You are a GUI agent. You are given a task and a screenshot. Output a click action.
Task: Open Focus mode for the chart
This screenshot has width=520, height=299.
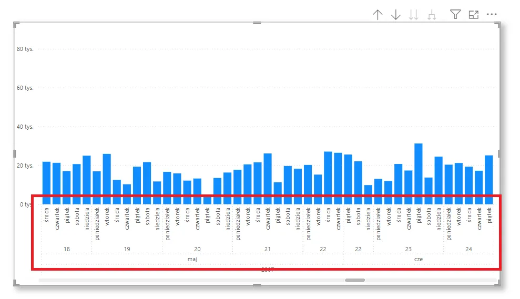pos(474,15)
